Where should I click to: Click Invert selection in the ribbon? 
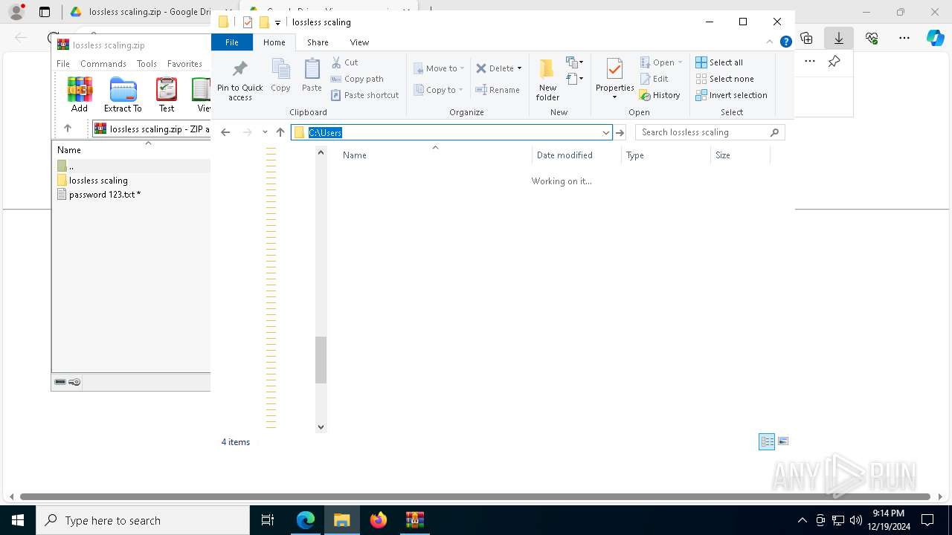[731, 95]
